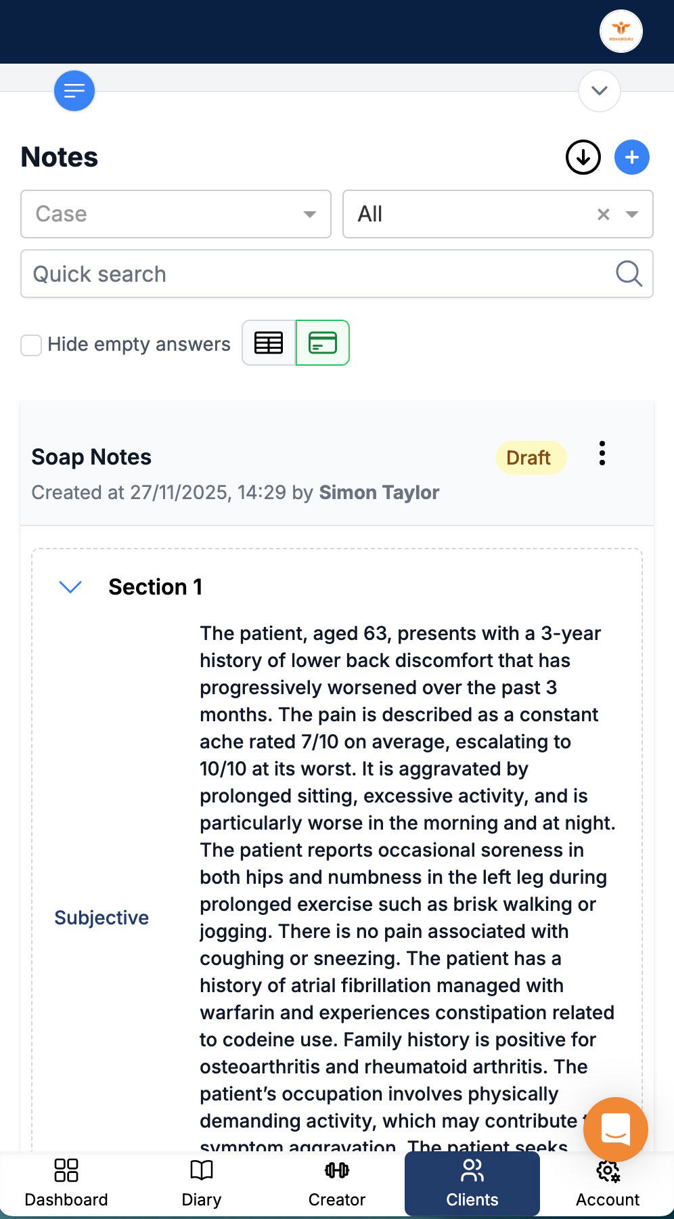This screenshot has width=674, height=1219.
Task: Open the Case filter dropdown
Action: point(309,214)
